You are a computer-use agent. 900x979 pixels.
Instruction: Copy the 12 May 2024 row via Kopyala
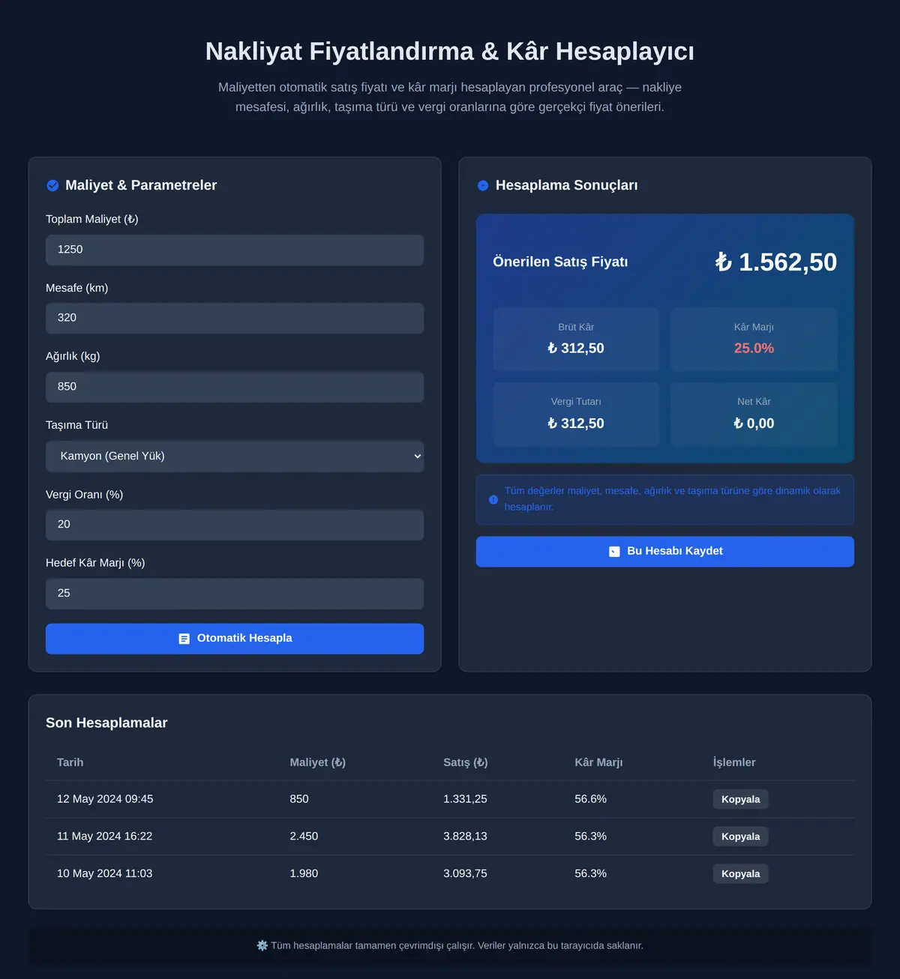740,799
